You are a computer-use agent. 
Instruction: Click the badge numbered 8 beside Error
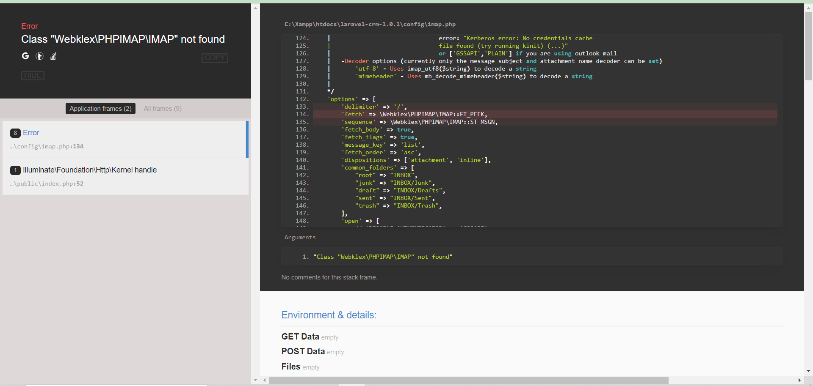(x=15, y=133)
